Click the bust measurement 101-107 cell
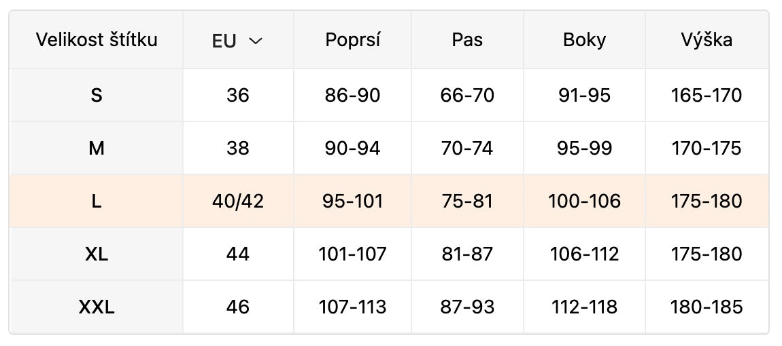 [x=352, y=254]
